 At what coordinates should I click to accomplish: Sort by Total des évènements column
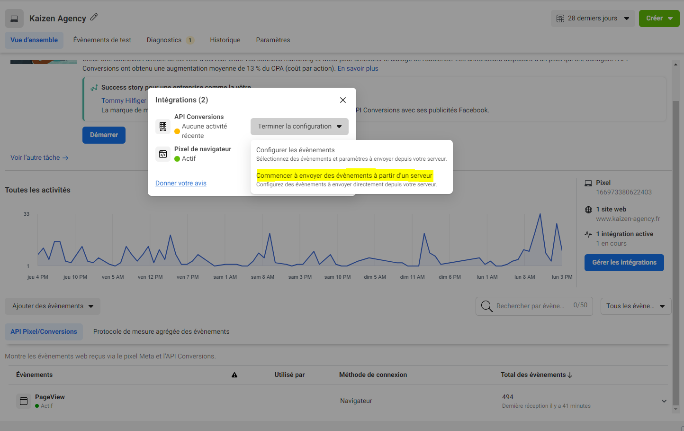[536, 375]
